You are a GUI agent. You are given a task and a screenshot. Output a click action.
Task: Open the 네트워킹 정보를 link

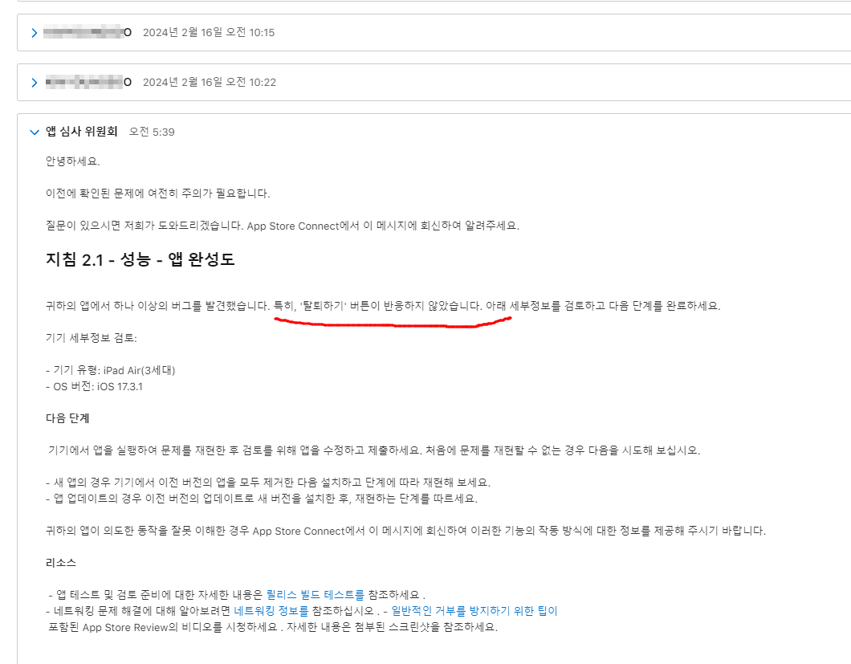[271, 611]
